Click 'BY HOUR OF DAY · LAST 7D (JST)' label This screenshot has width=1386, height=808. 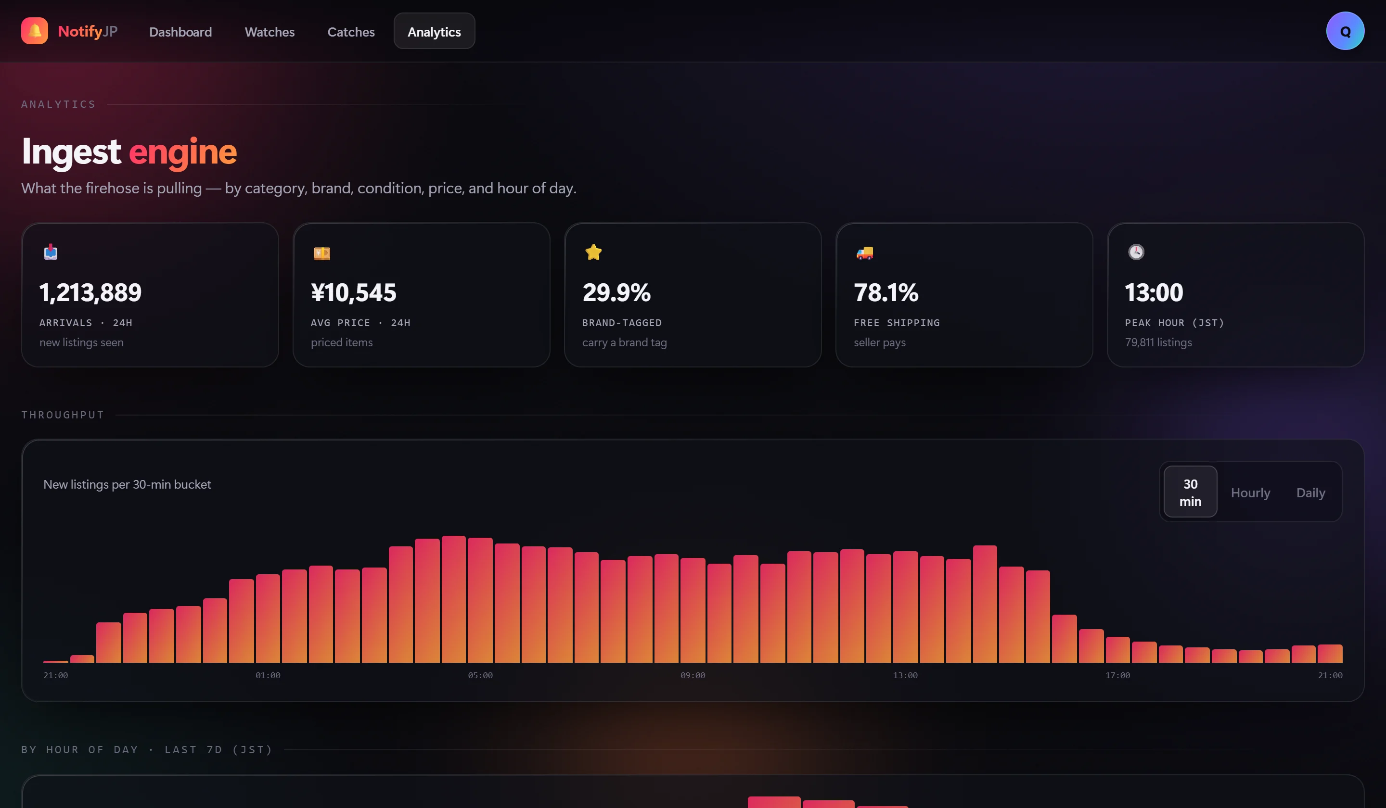[x=147, y=750]
